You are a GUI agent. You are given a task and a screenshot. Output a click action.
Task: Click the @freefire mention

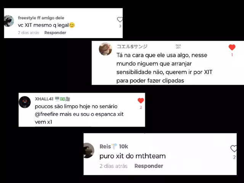click(47, 114)
